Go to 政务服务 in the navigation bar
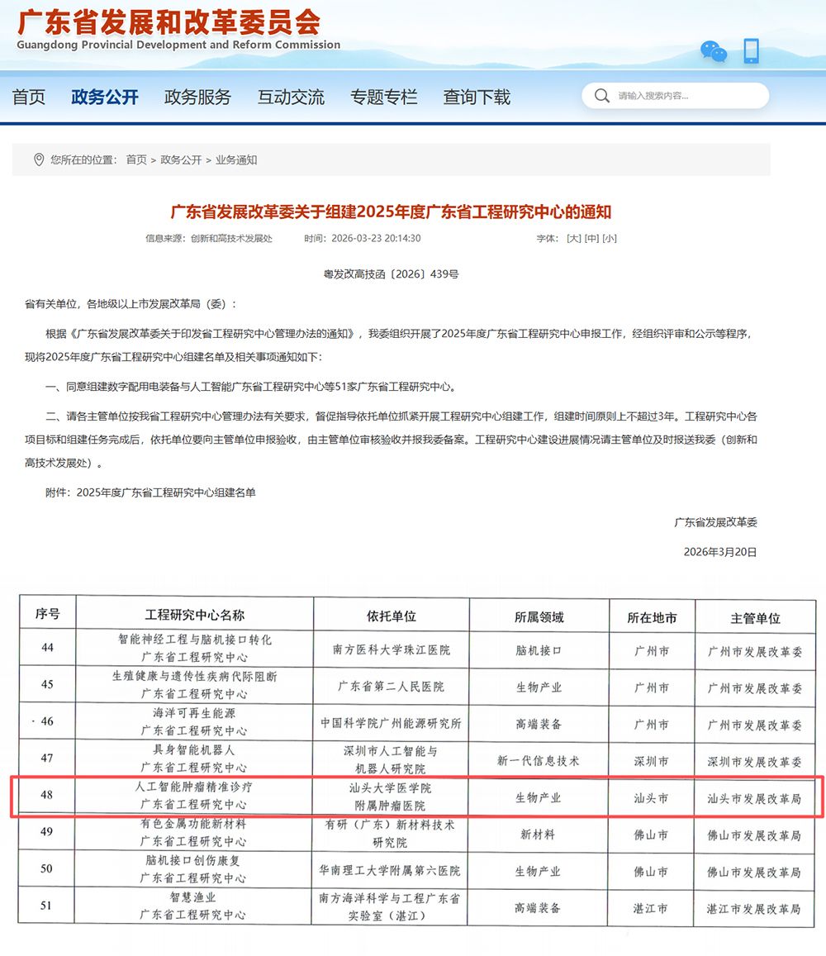Screen dimensions: 826x956 (x=197, y=97)
